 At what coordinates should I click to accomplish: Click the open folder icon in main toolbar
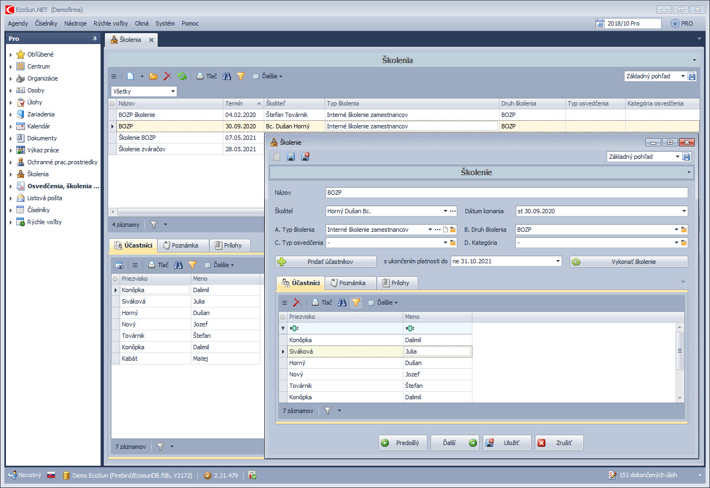154,76
